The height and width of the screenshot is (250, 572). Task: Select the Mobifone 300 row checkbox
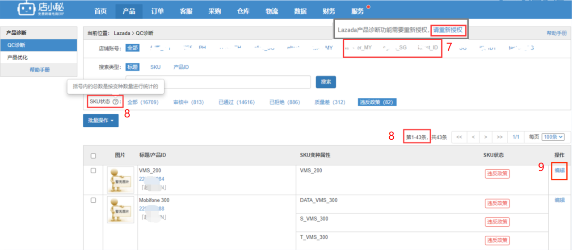click(93, 200)
